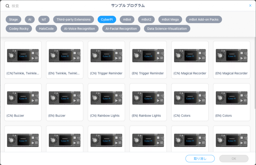Close the sample programs dialog
The width and height of the screenshot is (256, 165).
pos(250,6)
